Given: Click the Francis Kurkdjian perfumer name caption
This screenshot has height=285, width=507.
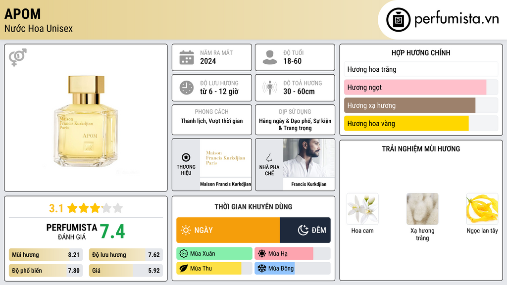Looking at the screenshot, I should click(x=309, y=184).
